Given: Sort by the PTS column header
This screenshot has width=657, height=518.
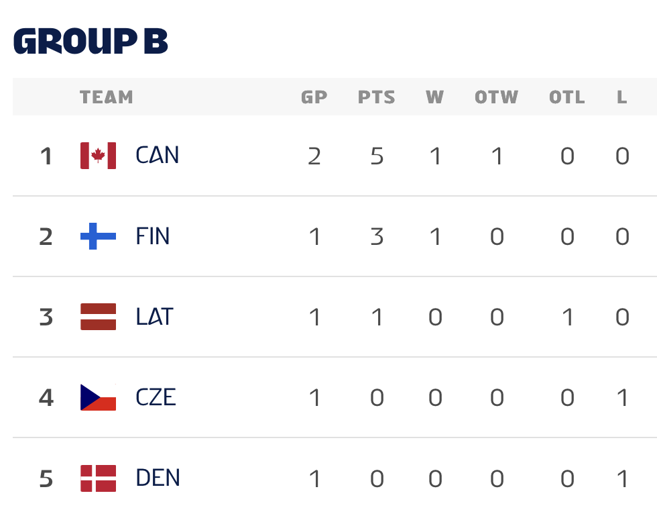Looking at the screenshot, I should click(x=377, y=97).
